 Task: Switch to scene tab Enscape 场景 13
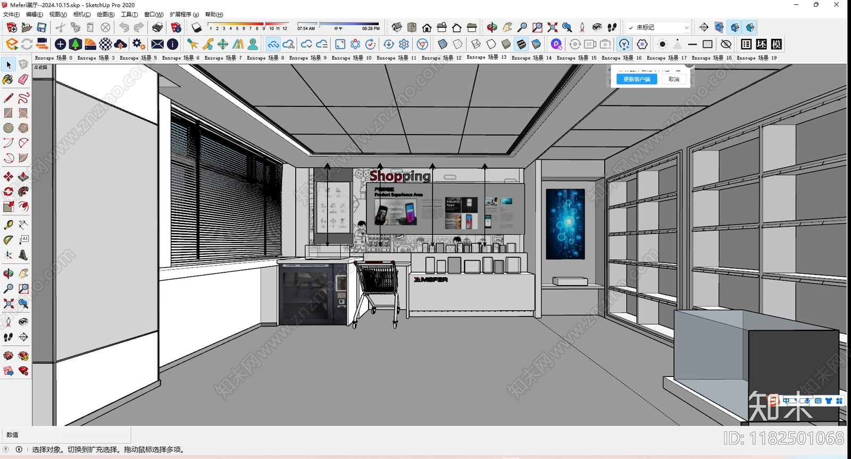tap(487, 57)
